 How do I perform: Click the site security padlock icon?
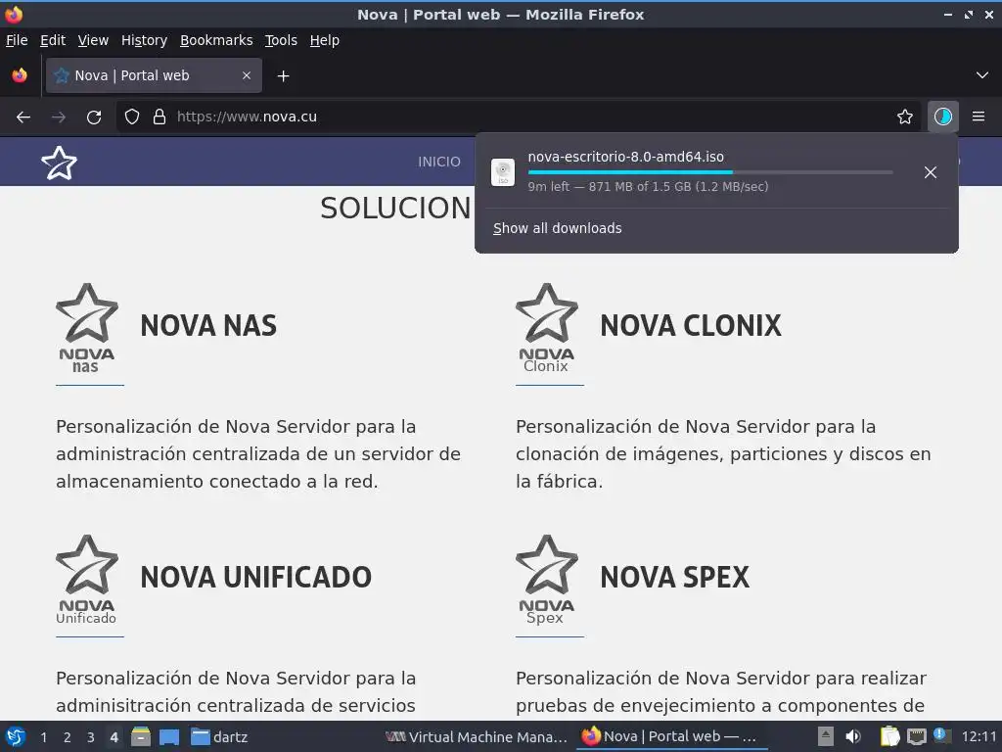(159, 117)
